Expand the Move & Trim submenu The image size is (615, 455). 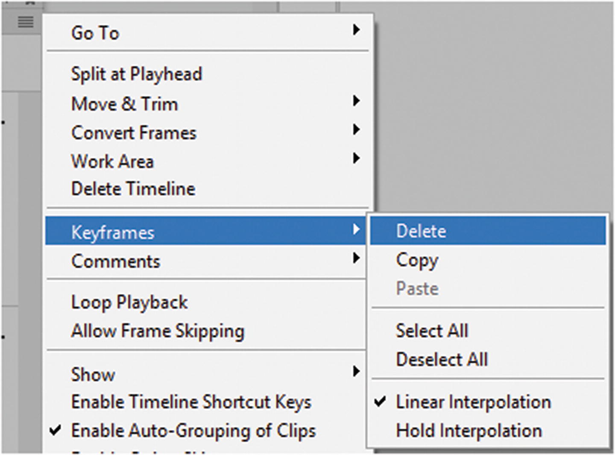pyautogui.click(x=124, y=104)
